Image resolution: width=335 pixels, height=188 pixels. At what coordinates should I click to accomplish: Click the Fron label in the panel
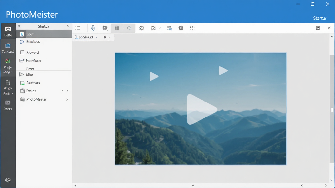pyautogui.click(x=30, y=69)
